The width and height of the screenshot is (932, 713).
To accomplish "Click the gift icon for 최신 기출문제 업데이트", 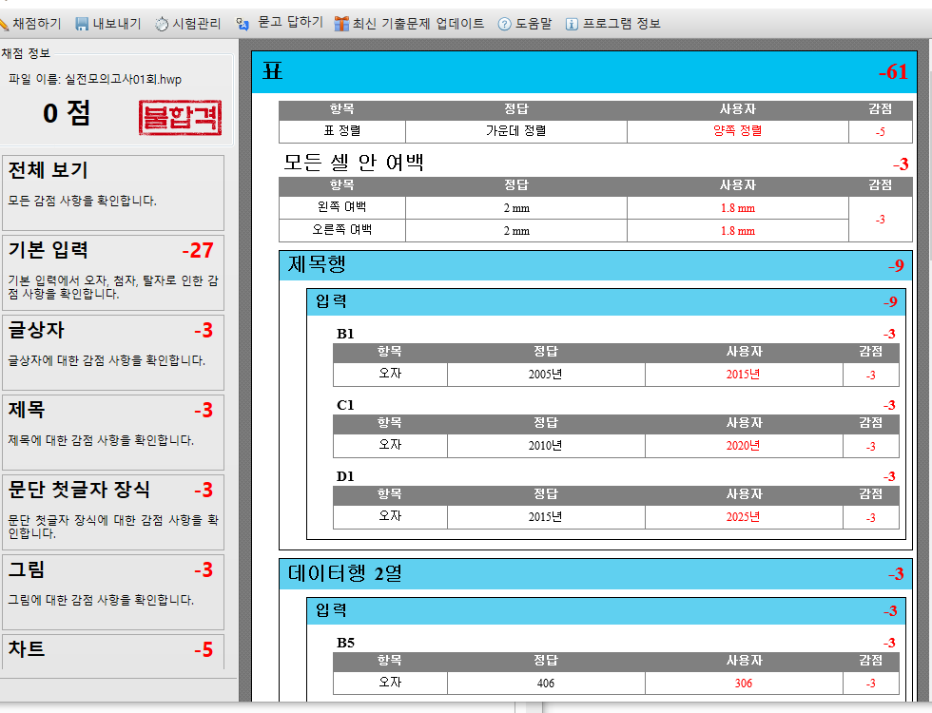I will (x=341, y=24).
